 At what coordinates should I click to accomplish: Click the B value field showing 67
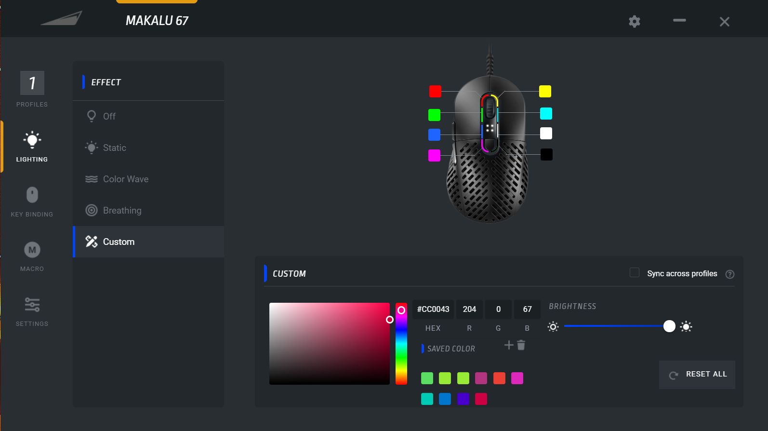[527, 309]
